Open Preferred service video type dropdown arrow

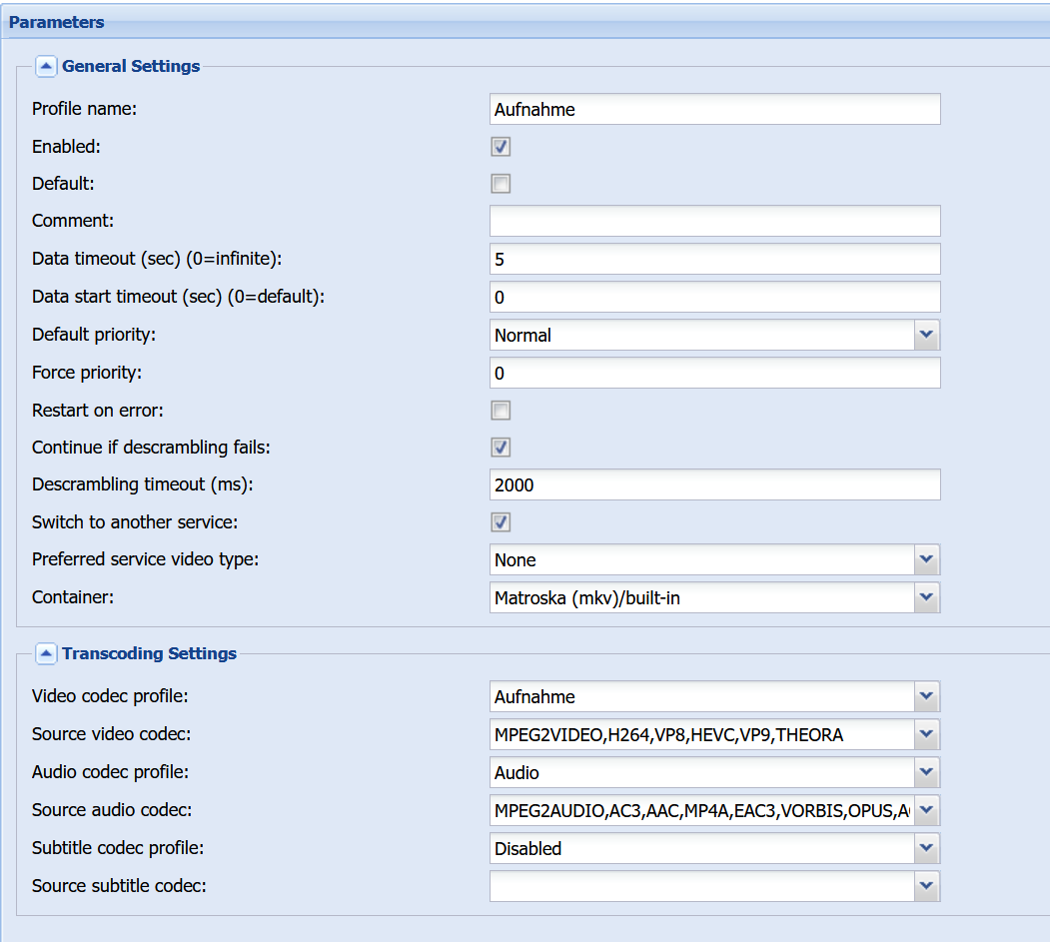pyautogui.click(x=927, y=559)
